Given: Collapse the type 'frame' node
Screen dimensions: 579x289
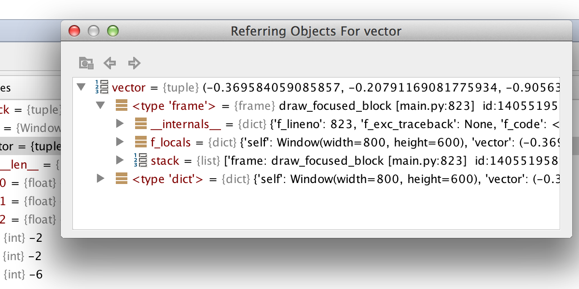Looking at the screenshot, I should coord(101,106).
